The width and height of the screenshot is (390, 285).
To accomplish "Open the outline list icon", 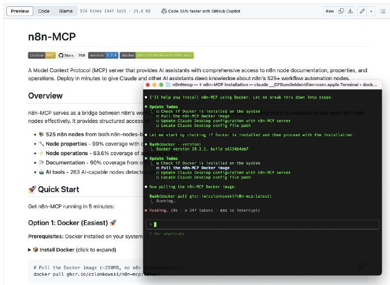I will 383,11.
